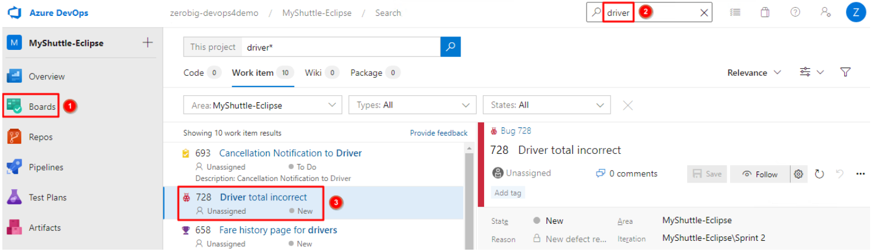
Task: Switch to the Code tab
Action: [202, 73]
